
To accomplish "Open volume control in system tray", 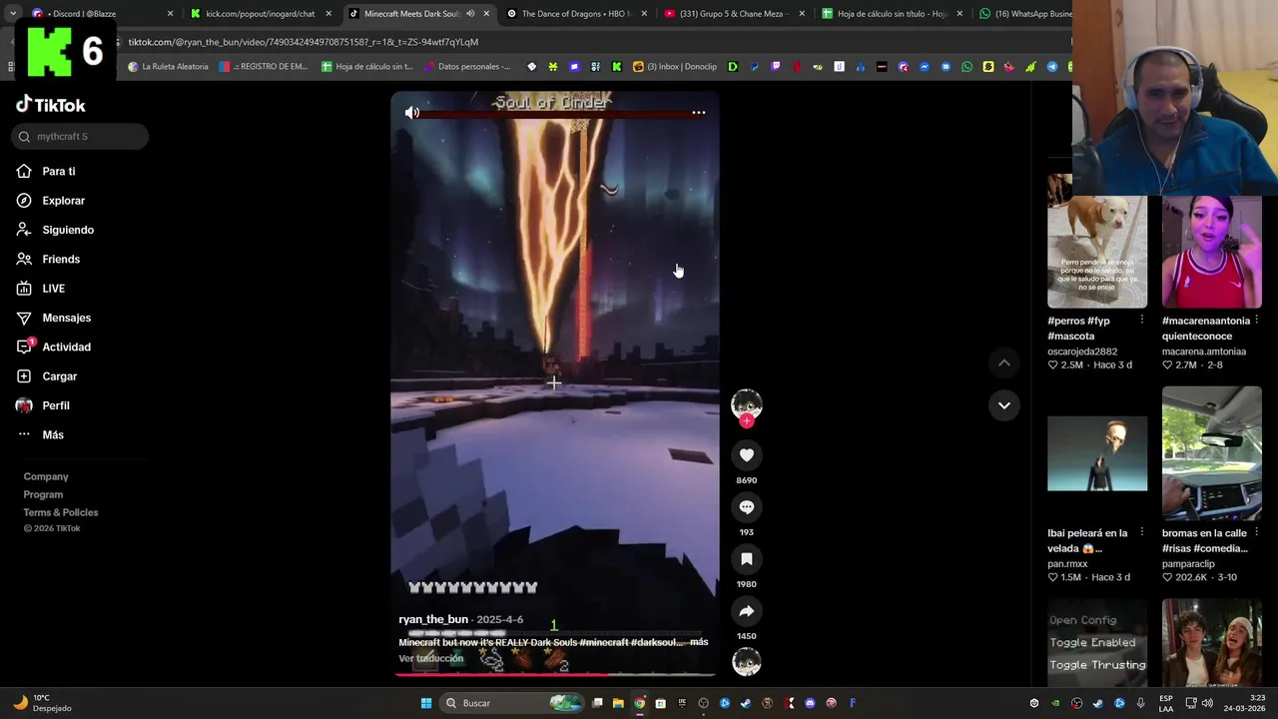I will coord(1208,703).
